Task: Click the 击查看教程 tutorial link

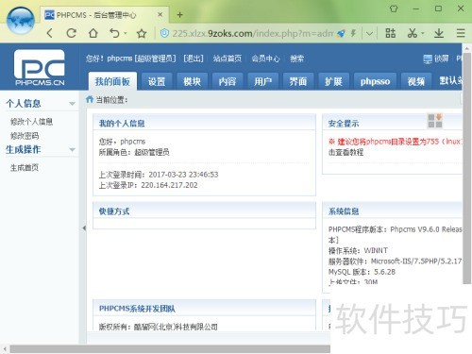Action: (346, 152)
